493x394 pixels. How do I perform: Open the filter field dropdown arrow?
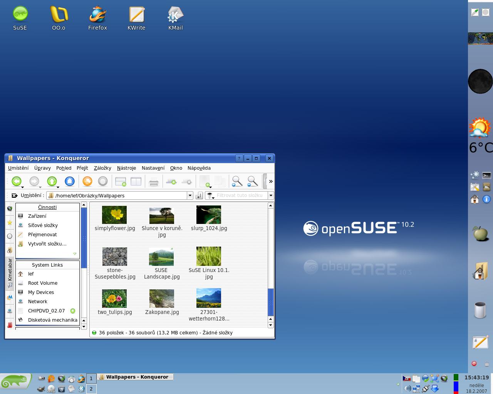tap(271, 195)
